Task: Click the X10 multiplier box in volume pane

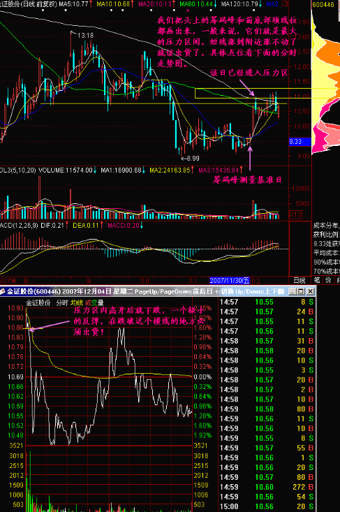Action: 295,214
